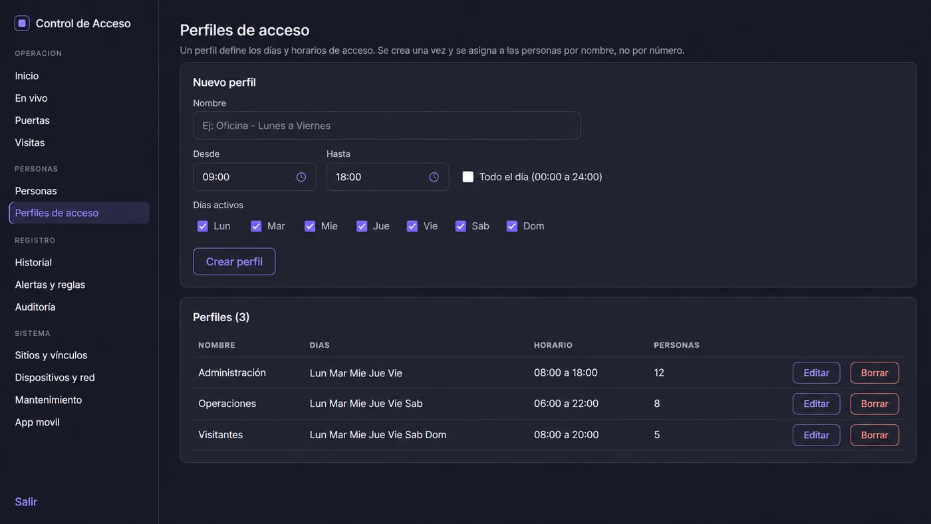The height and width of the screenshot is (524, 931).
Task: Edit the Visitantes profile
Action: (816, 435)
